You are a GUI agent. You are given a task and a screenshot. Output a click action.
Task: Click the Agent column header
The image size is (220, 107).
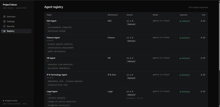(x=49, y=15)
